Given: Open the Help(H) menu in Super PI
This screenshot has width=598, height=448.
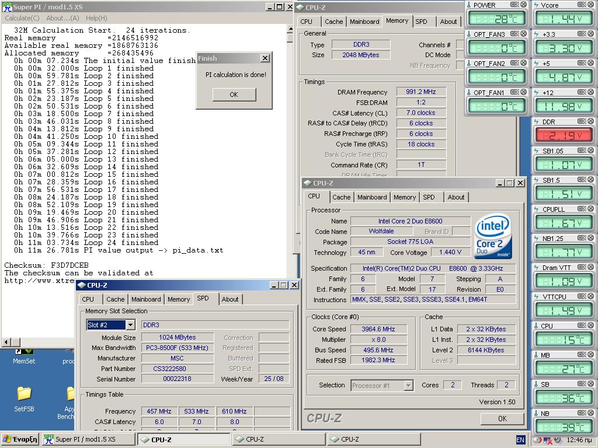Looking at the screenshot, I should [x=96, y=18].
